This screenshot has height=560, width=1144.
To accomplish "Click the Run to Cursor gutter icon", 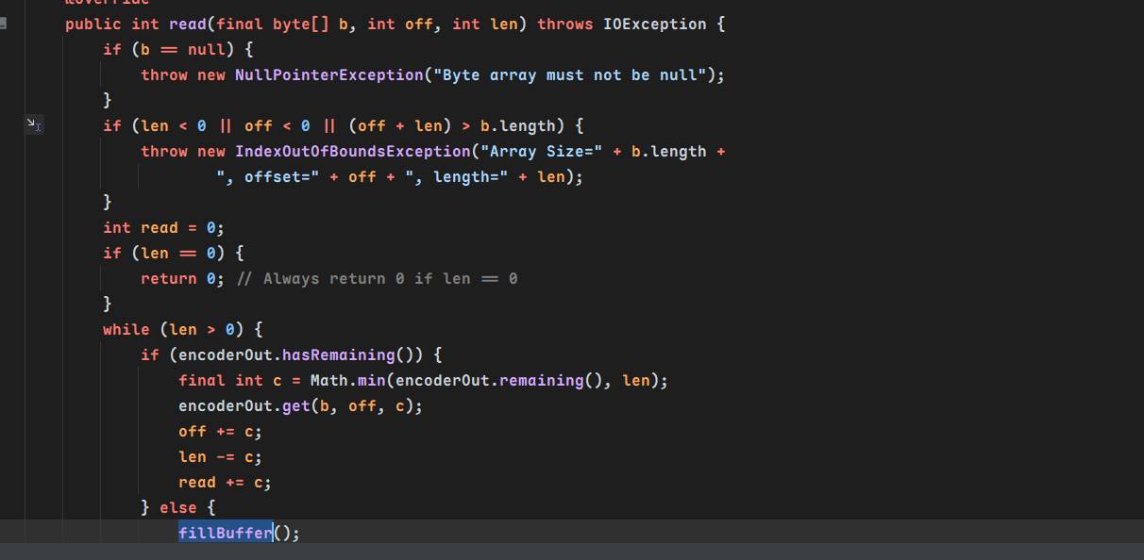I will [x=33, y=124].
